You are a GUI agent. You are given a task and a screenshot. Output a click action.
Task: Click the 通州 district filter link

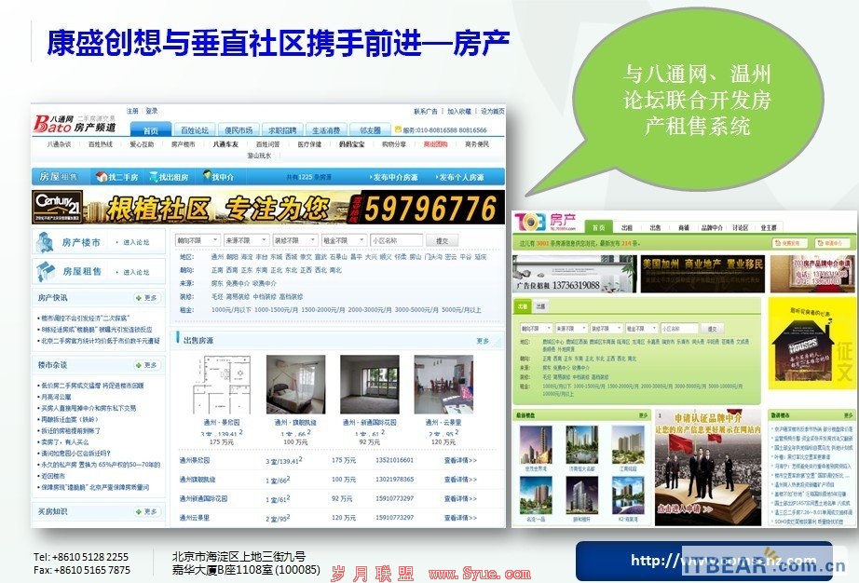click(217, 257)
